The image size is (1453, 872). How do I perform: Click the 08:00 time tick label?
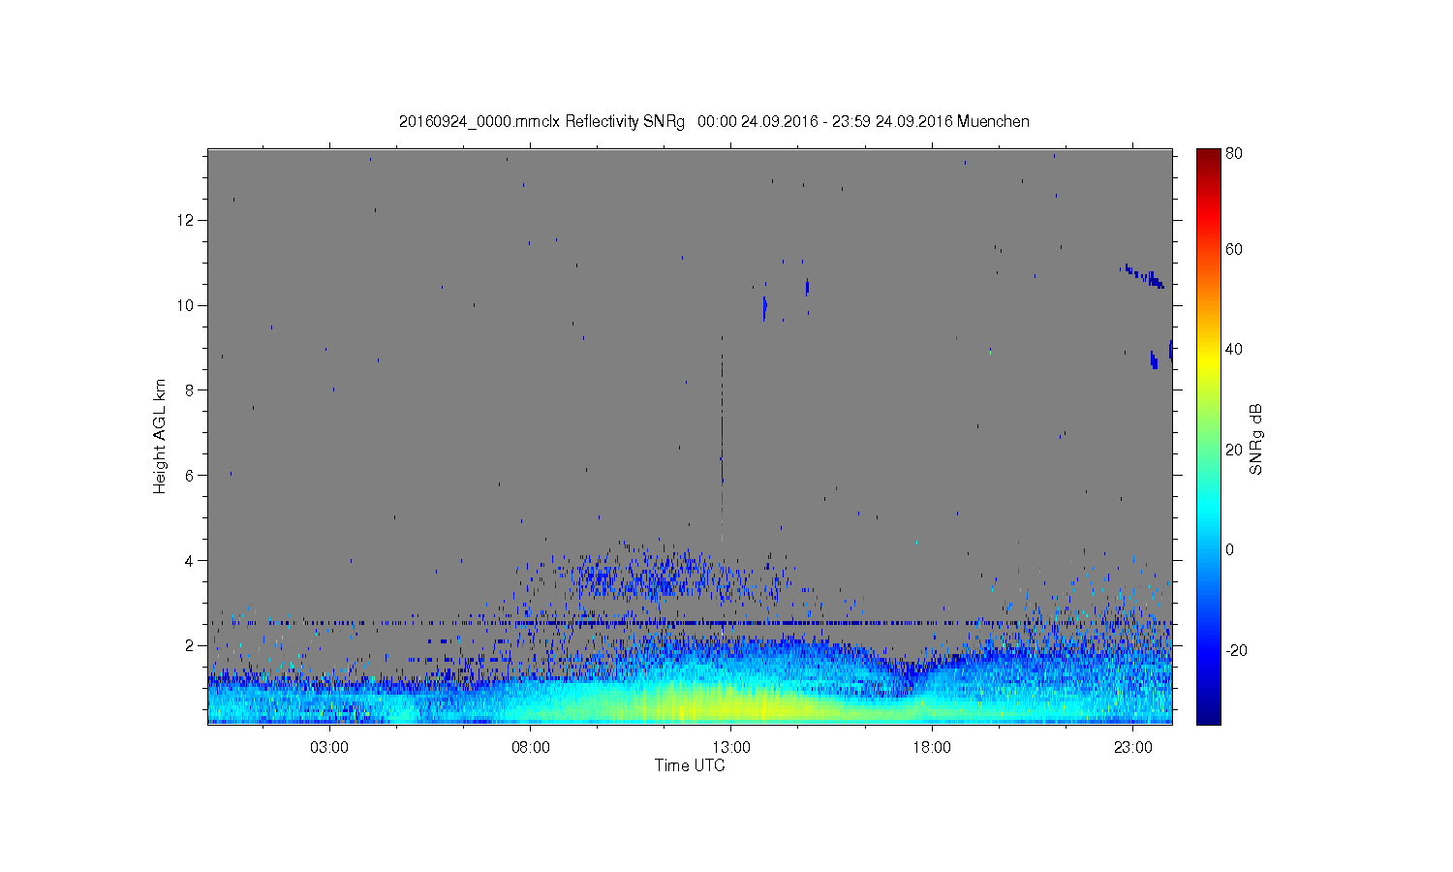click(x=531, y=748)
